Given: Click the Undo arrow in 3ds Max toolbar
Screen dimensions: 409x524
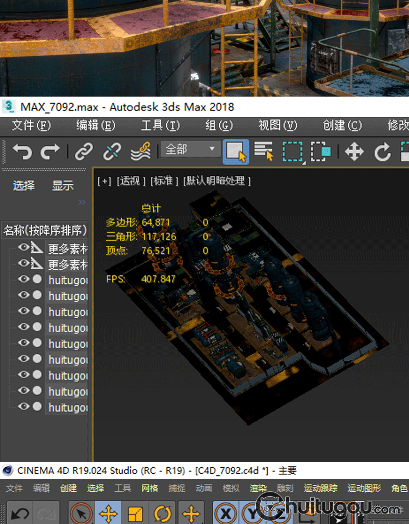Looking at the screenshot, I should tap(22, 152).
